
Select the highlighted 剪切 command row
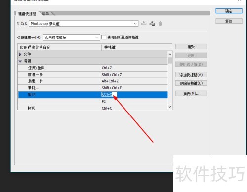(93, 95)
